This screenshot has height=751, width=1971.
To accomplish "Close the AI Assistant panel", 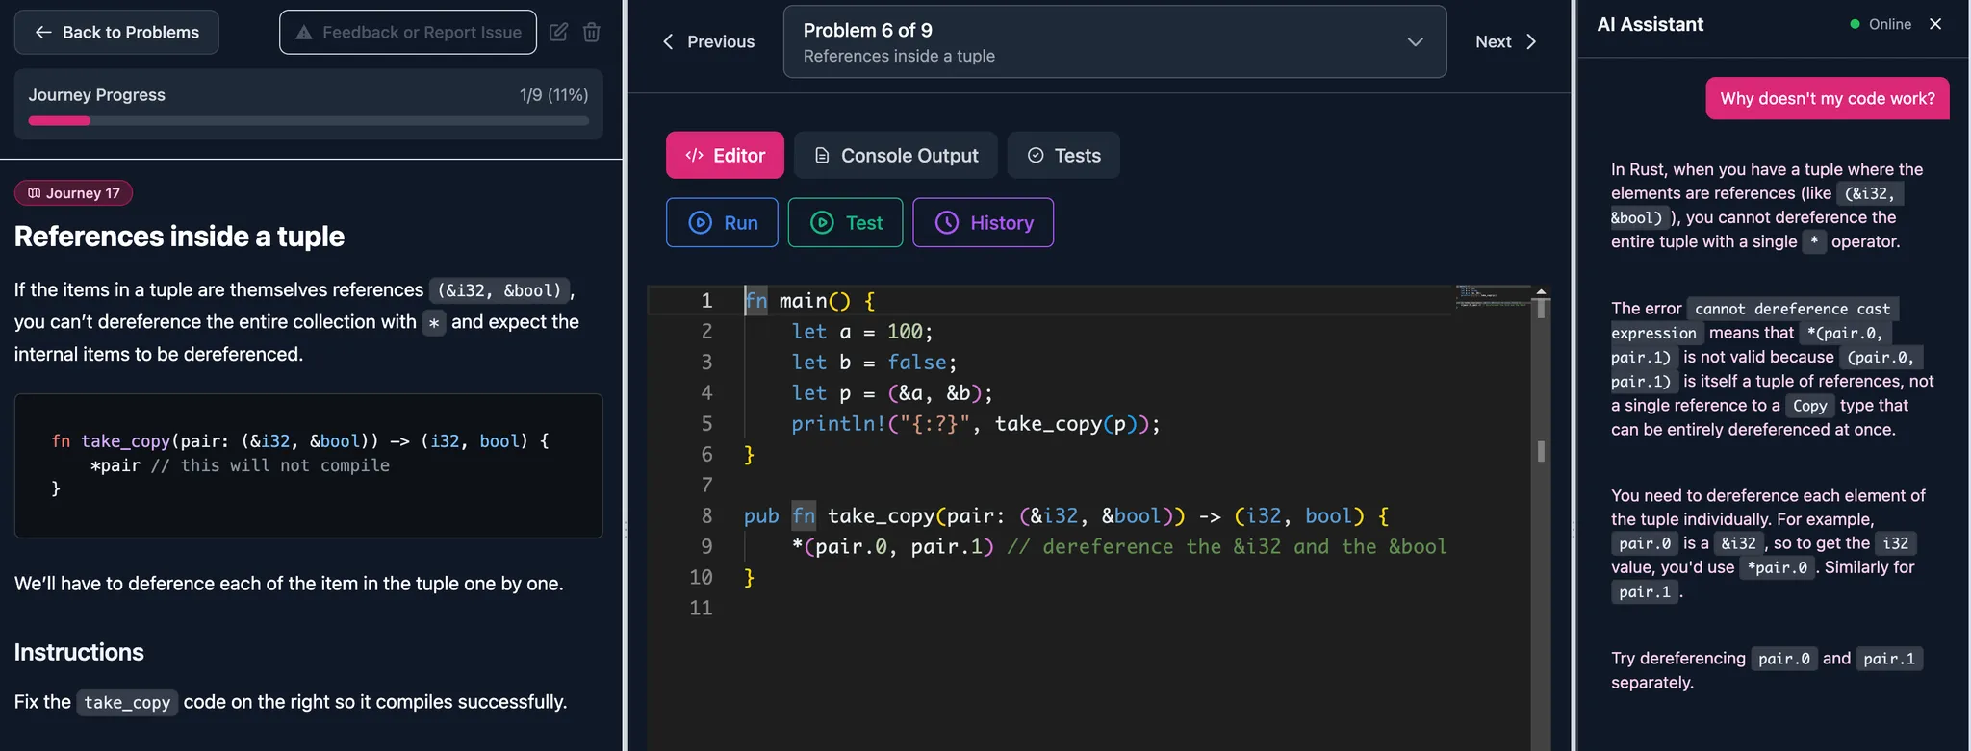I will tap(1935, 24).
